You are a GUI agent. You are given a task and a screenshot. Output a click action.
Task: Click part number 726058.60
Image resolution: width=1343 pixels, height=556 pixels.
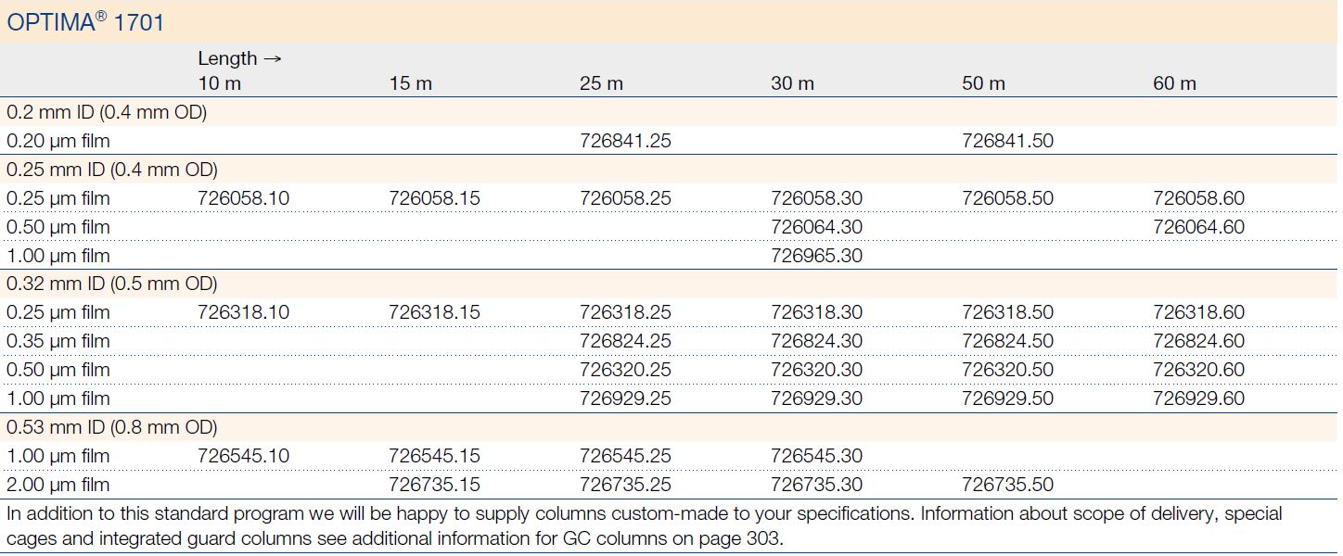(x=1198, y=198)
